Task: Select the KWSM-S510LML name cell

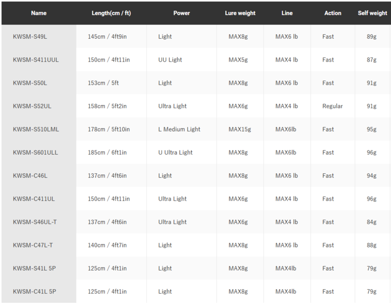Action: [x=36, y=129]
